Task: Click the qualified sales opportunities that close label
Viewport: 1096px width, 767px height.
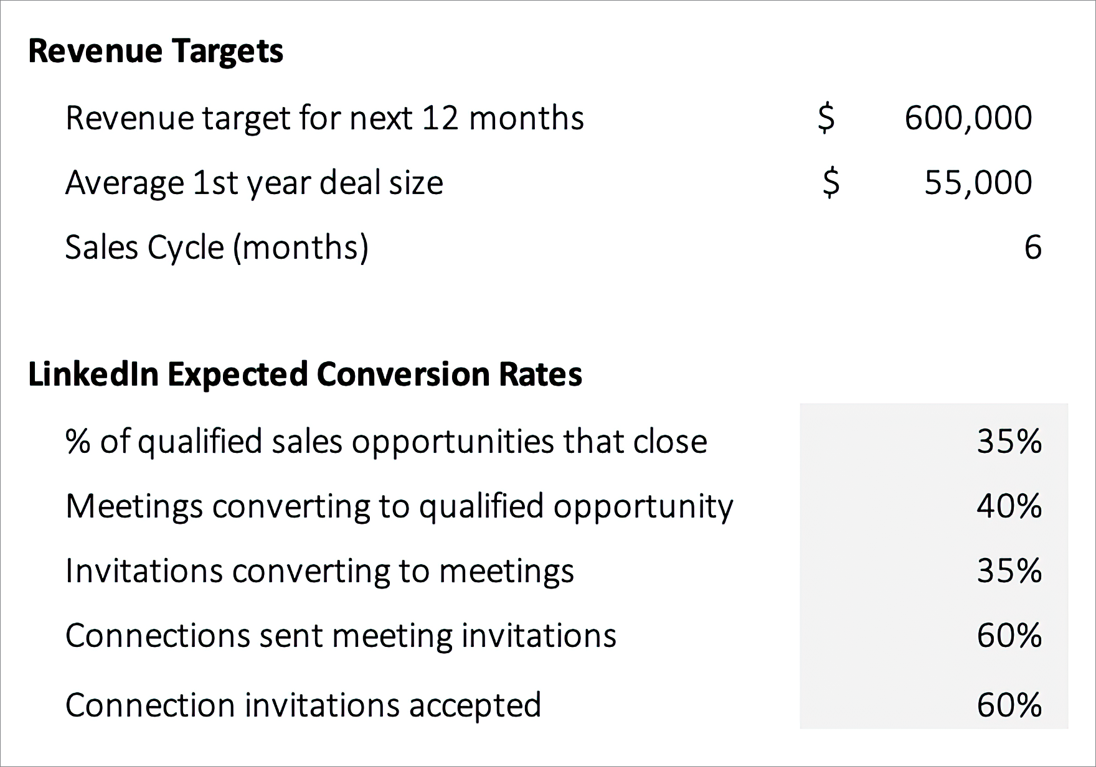Action: pos(386,442)
